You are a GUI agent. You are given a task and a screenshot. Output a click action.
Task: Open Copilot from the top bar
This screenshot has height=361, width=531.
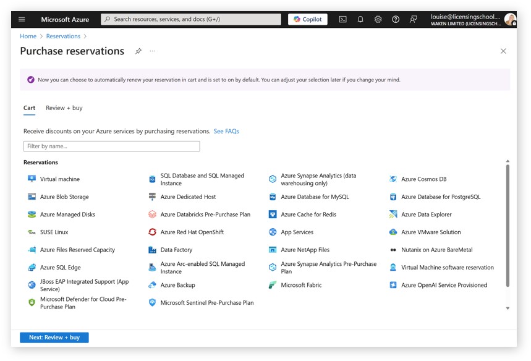(307, 19)
